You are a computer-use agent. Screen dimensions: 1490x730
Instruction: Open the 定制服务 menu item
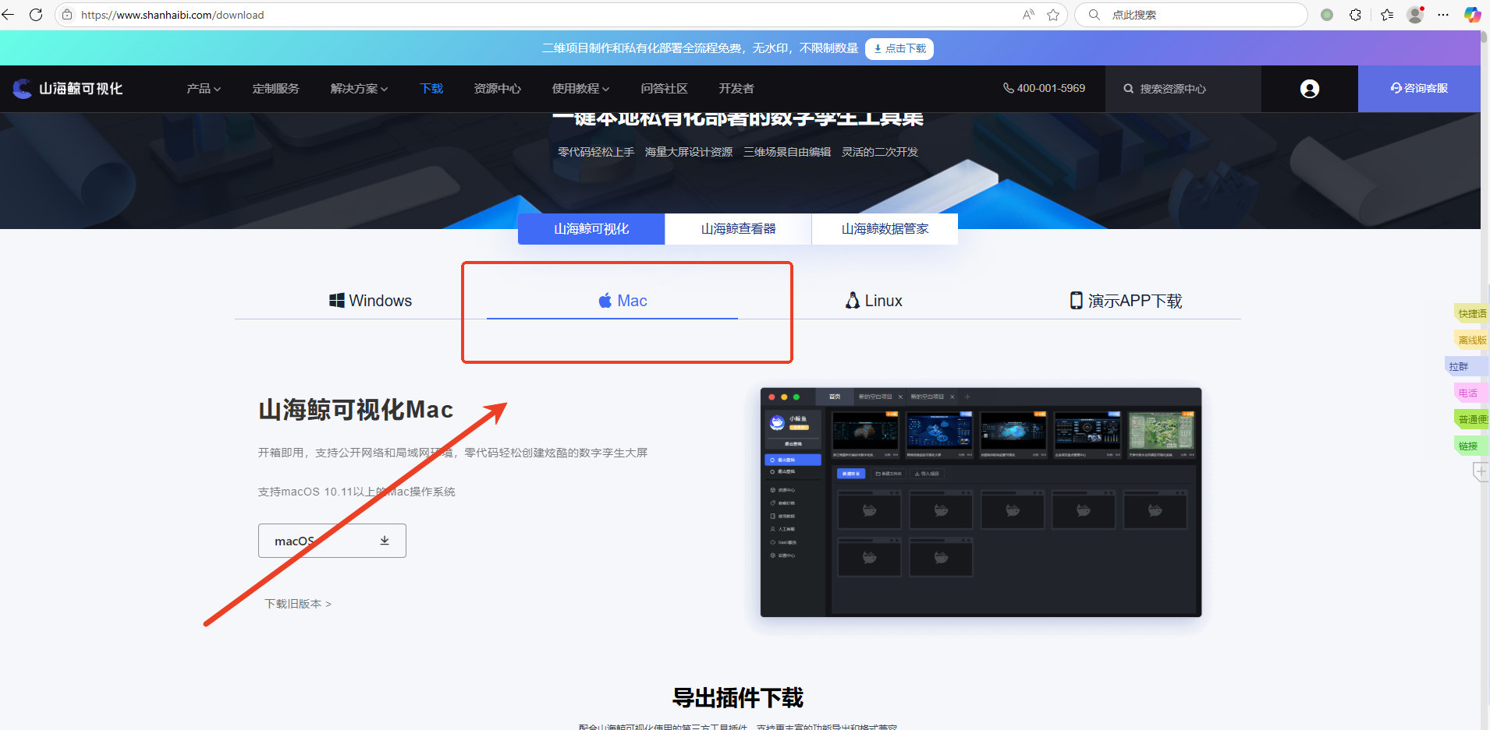pyautogui.click(x=275, y=89)
